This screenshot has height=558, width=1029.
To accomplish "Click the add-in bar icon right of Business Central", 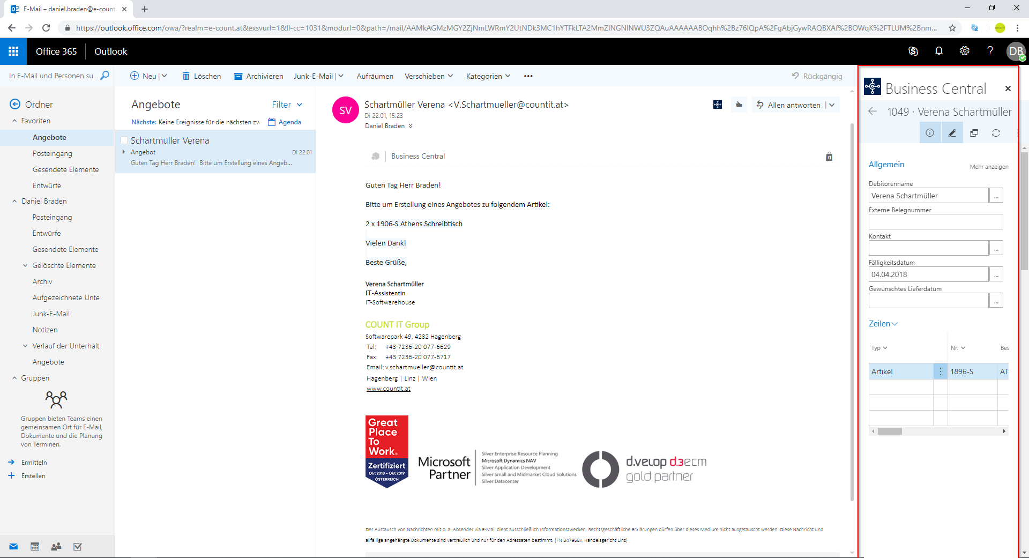I will [x=829, y=157].
